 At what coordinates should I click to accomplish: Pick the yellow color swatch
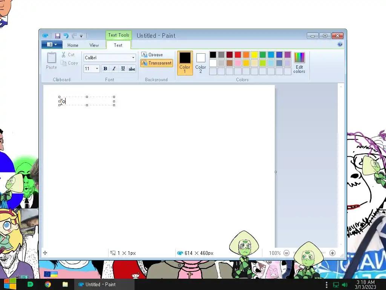(x=254, y=55)
